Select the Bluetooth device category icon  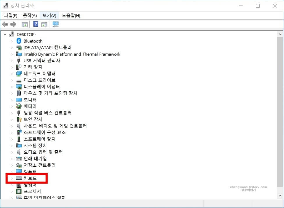[x=18, y=41]
